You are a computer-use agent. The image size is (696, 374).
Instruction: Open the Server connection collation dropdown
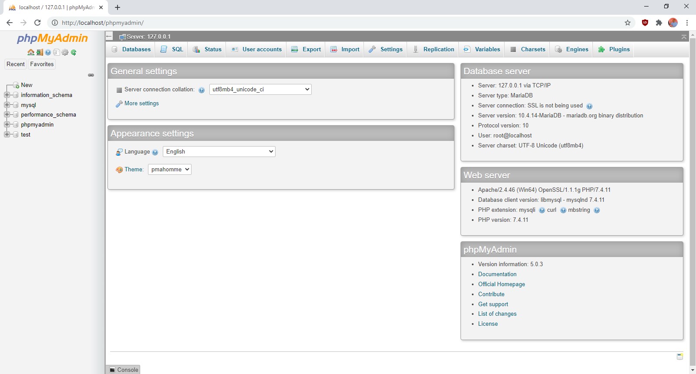point(260,90)
